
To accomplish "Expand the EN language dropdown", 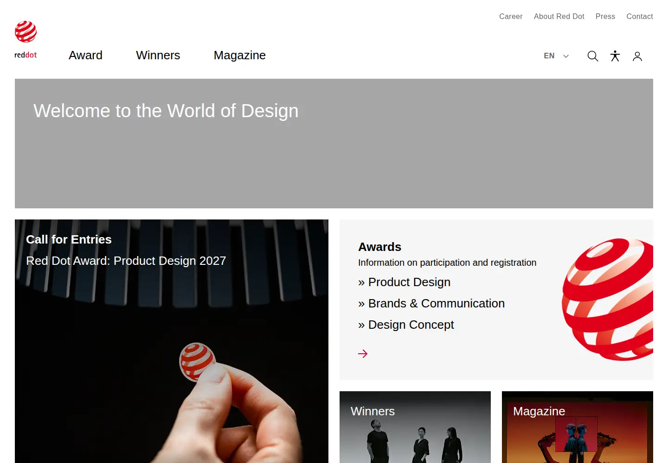I will click(556, 56).
